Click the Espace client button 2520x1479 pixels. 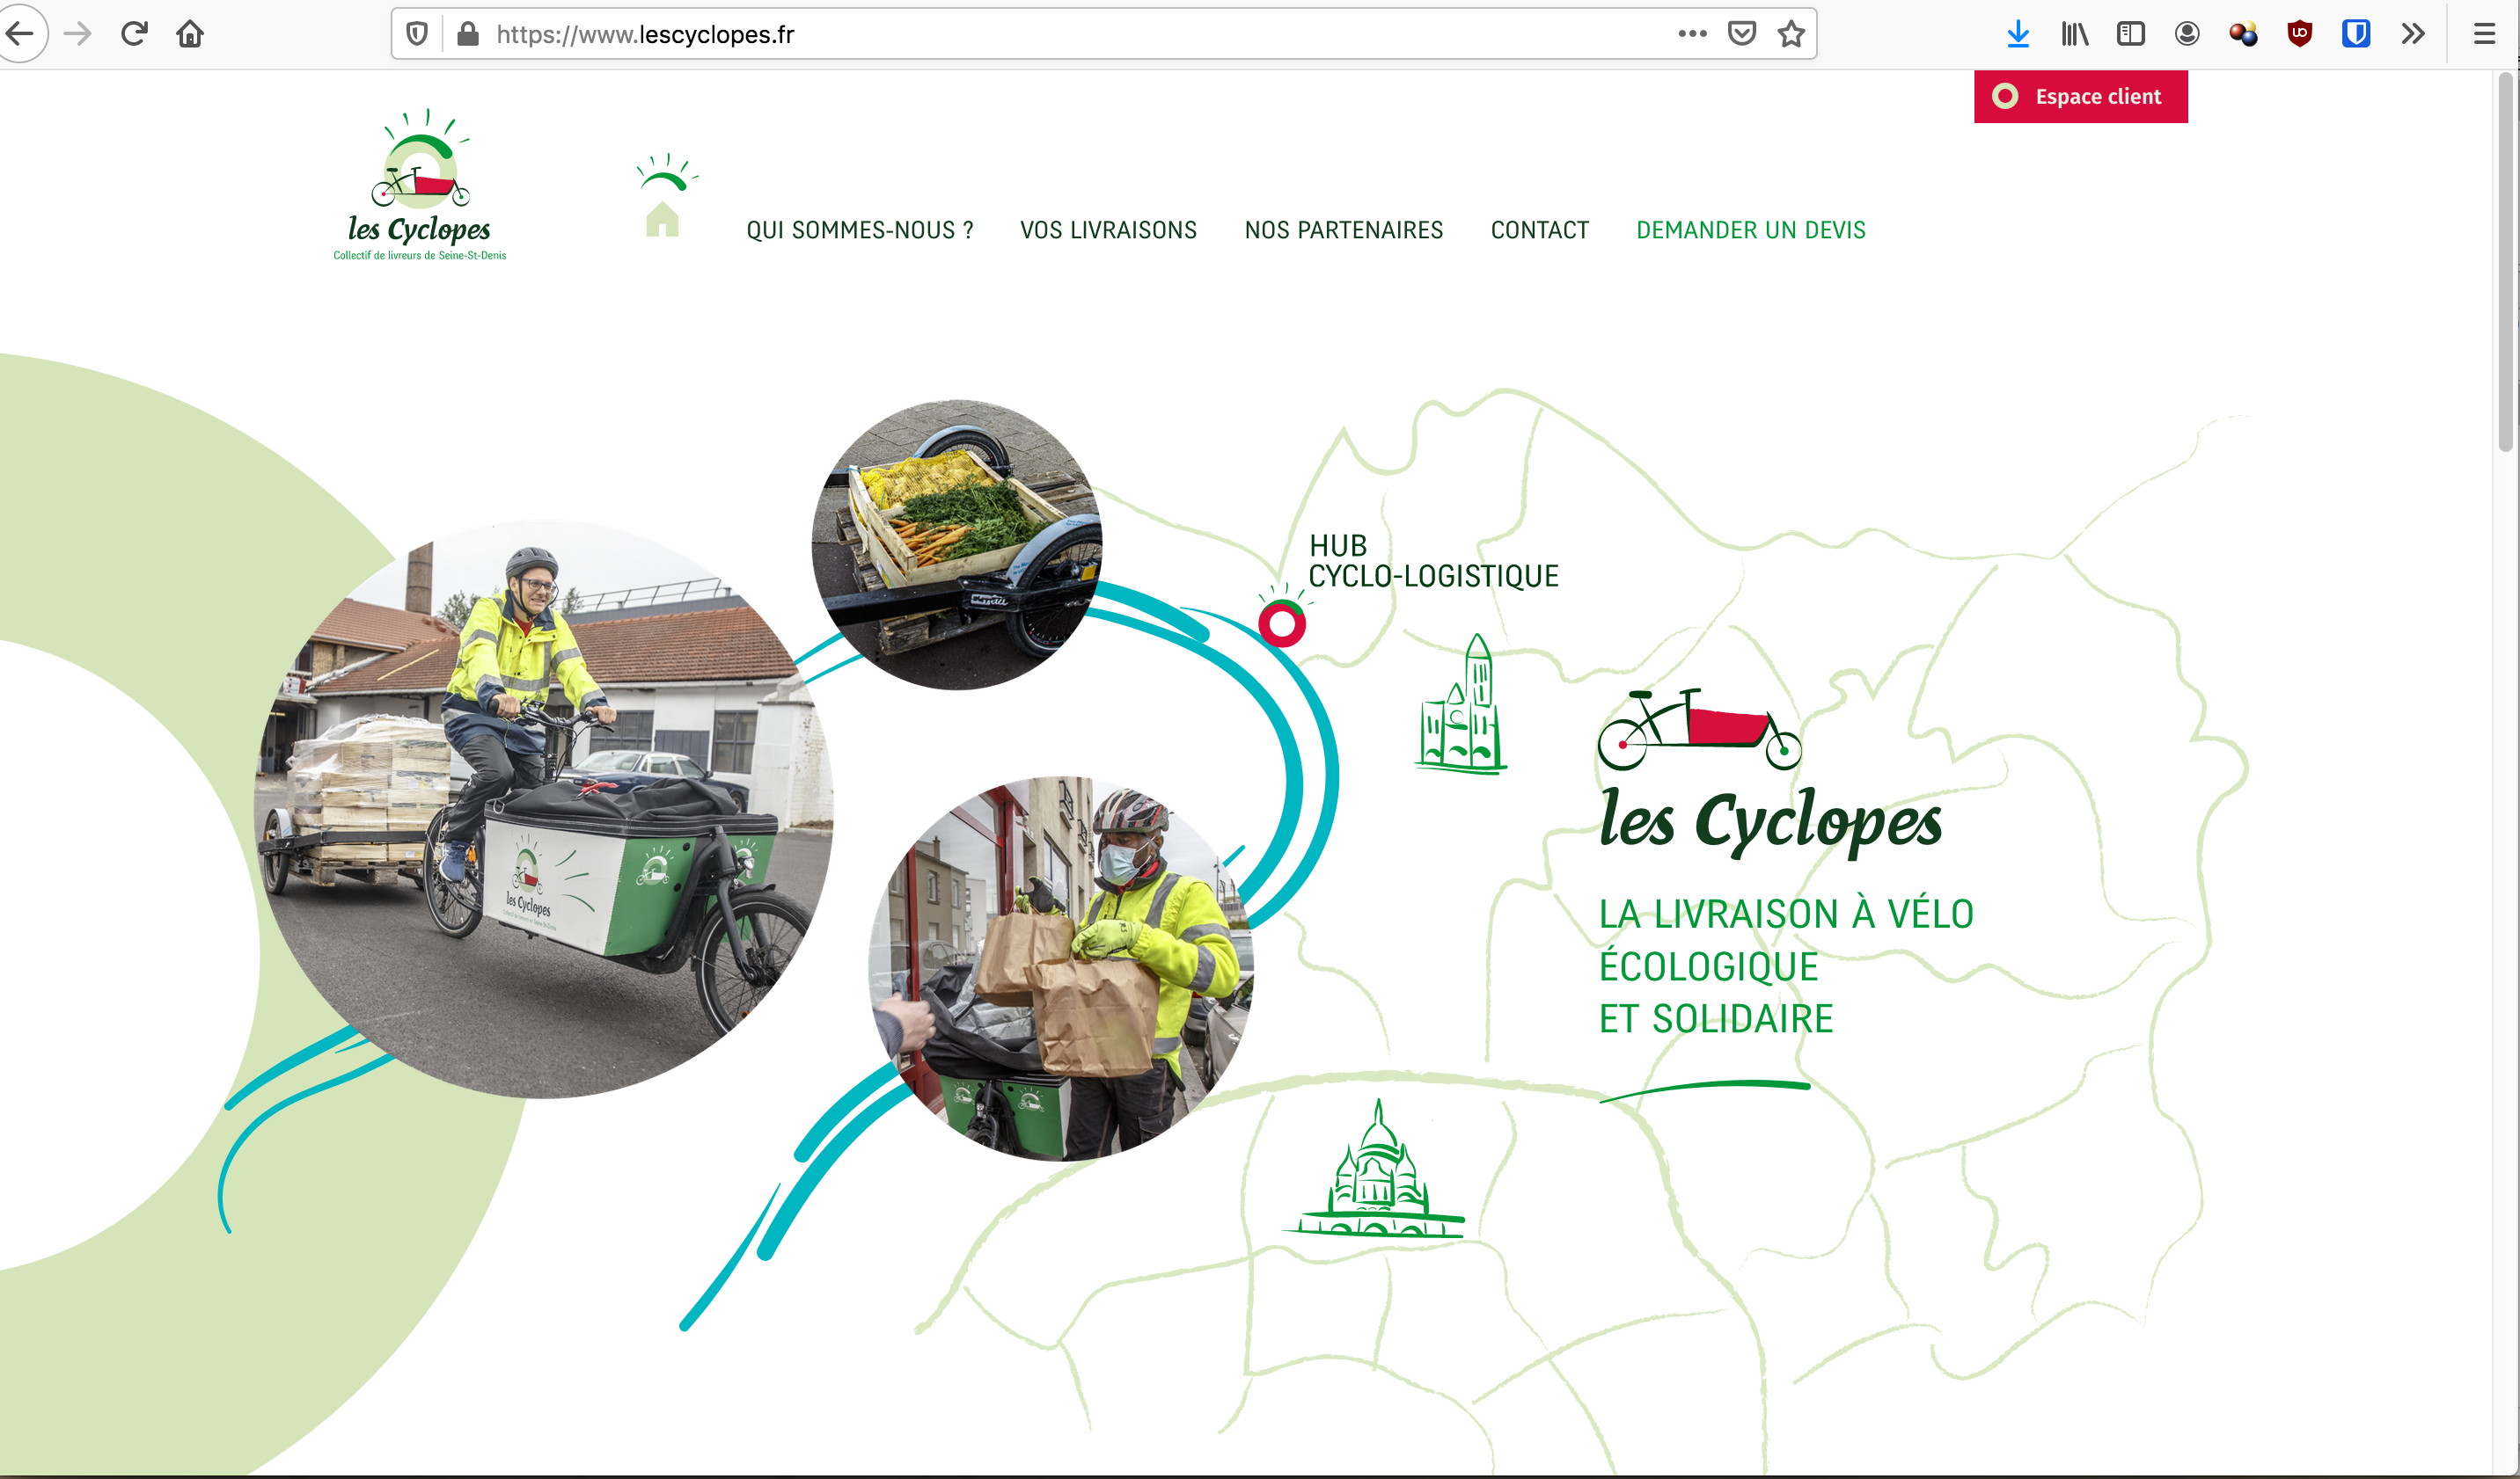tap(2080, 96)
